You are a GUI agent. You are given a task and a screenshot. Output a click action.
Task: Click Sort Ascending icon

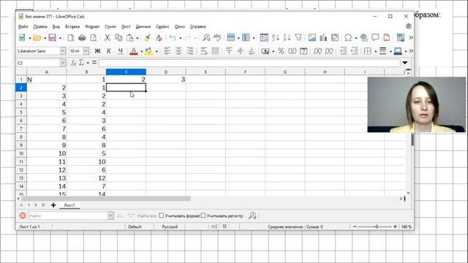click(276, 37)
